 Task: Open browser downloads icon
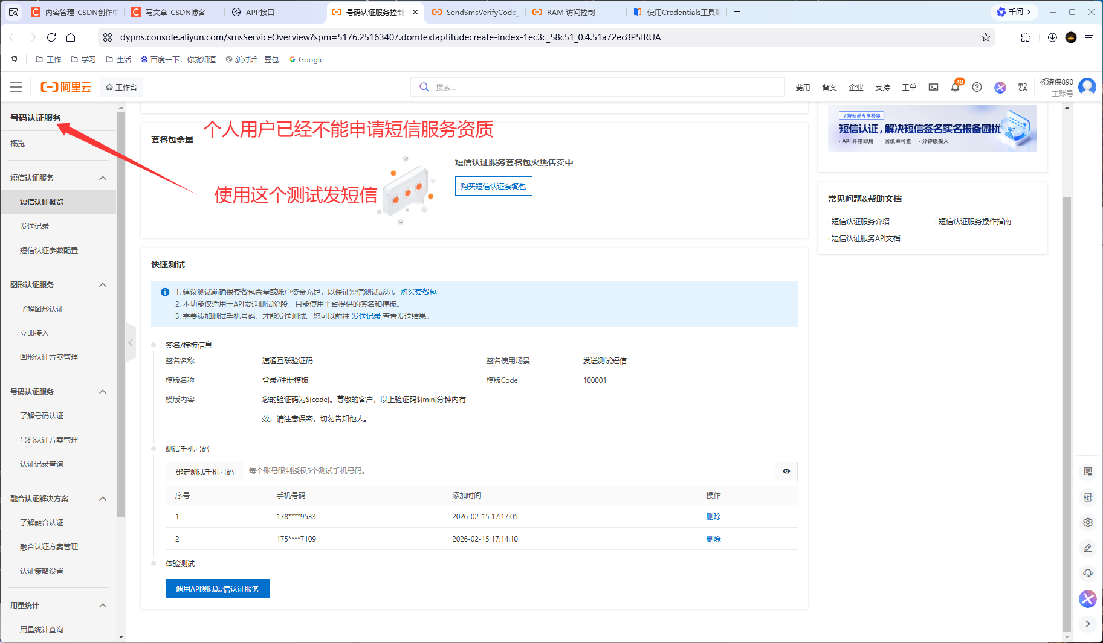point(1052,37)
